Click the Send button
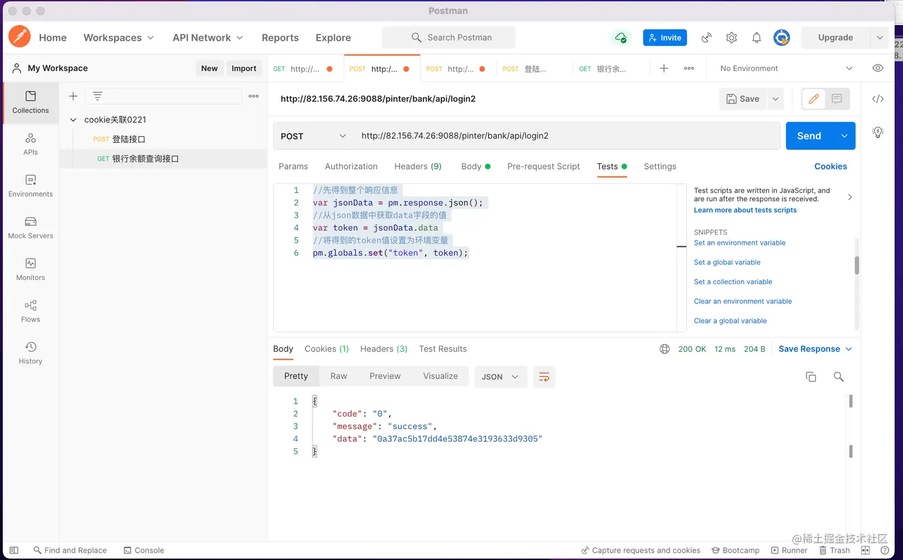The height and width of the screenshot is (560, 903). click(x=809, y=136)
